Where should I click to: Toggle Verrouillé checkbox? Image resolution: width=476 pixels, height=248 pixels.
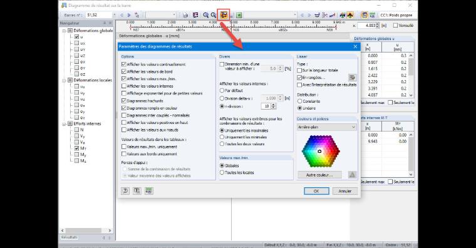pyautogui.click(x=395, y=26)
